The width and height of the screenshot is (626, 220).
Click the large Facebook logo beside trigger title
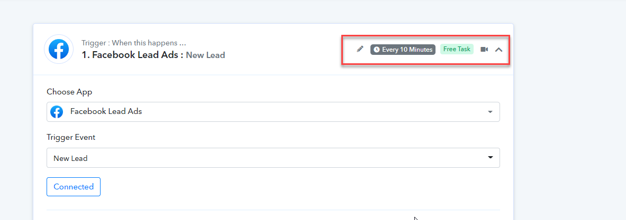click(x=59, y=50)
